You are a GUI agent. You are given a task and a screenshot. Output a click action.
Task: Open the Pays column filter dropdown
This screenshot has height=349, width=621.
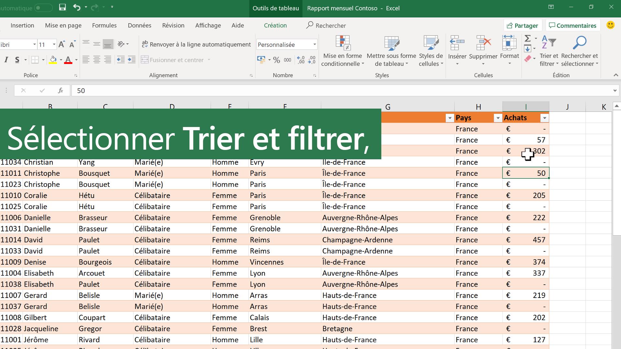[498, 118]
